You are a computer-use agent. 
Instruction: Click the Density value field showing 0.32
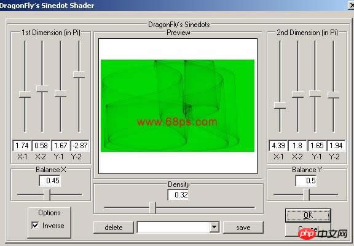click(x=178, y=194)
